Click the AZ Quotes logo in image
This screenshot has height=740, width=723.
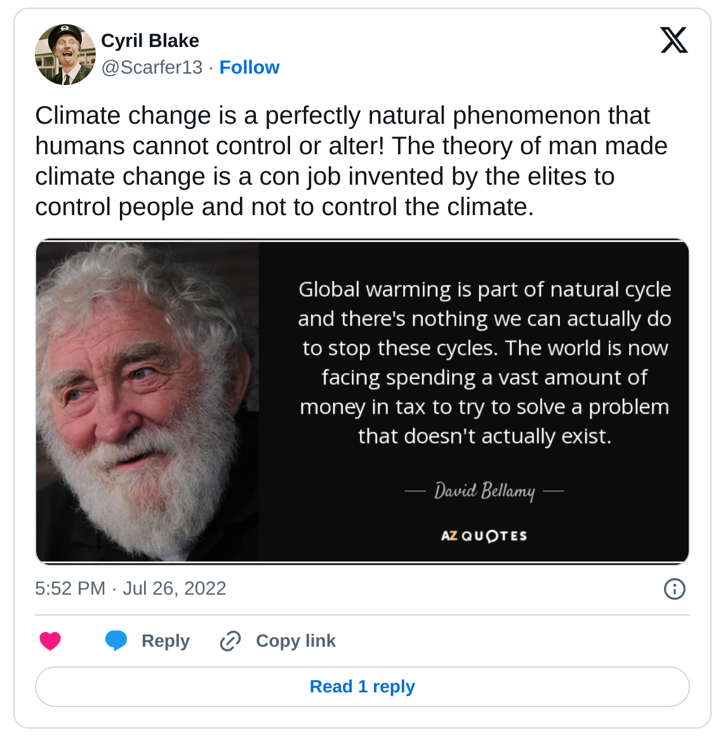tap(484, 536)
